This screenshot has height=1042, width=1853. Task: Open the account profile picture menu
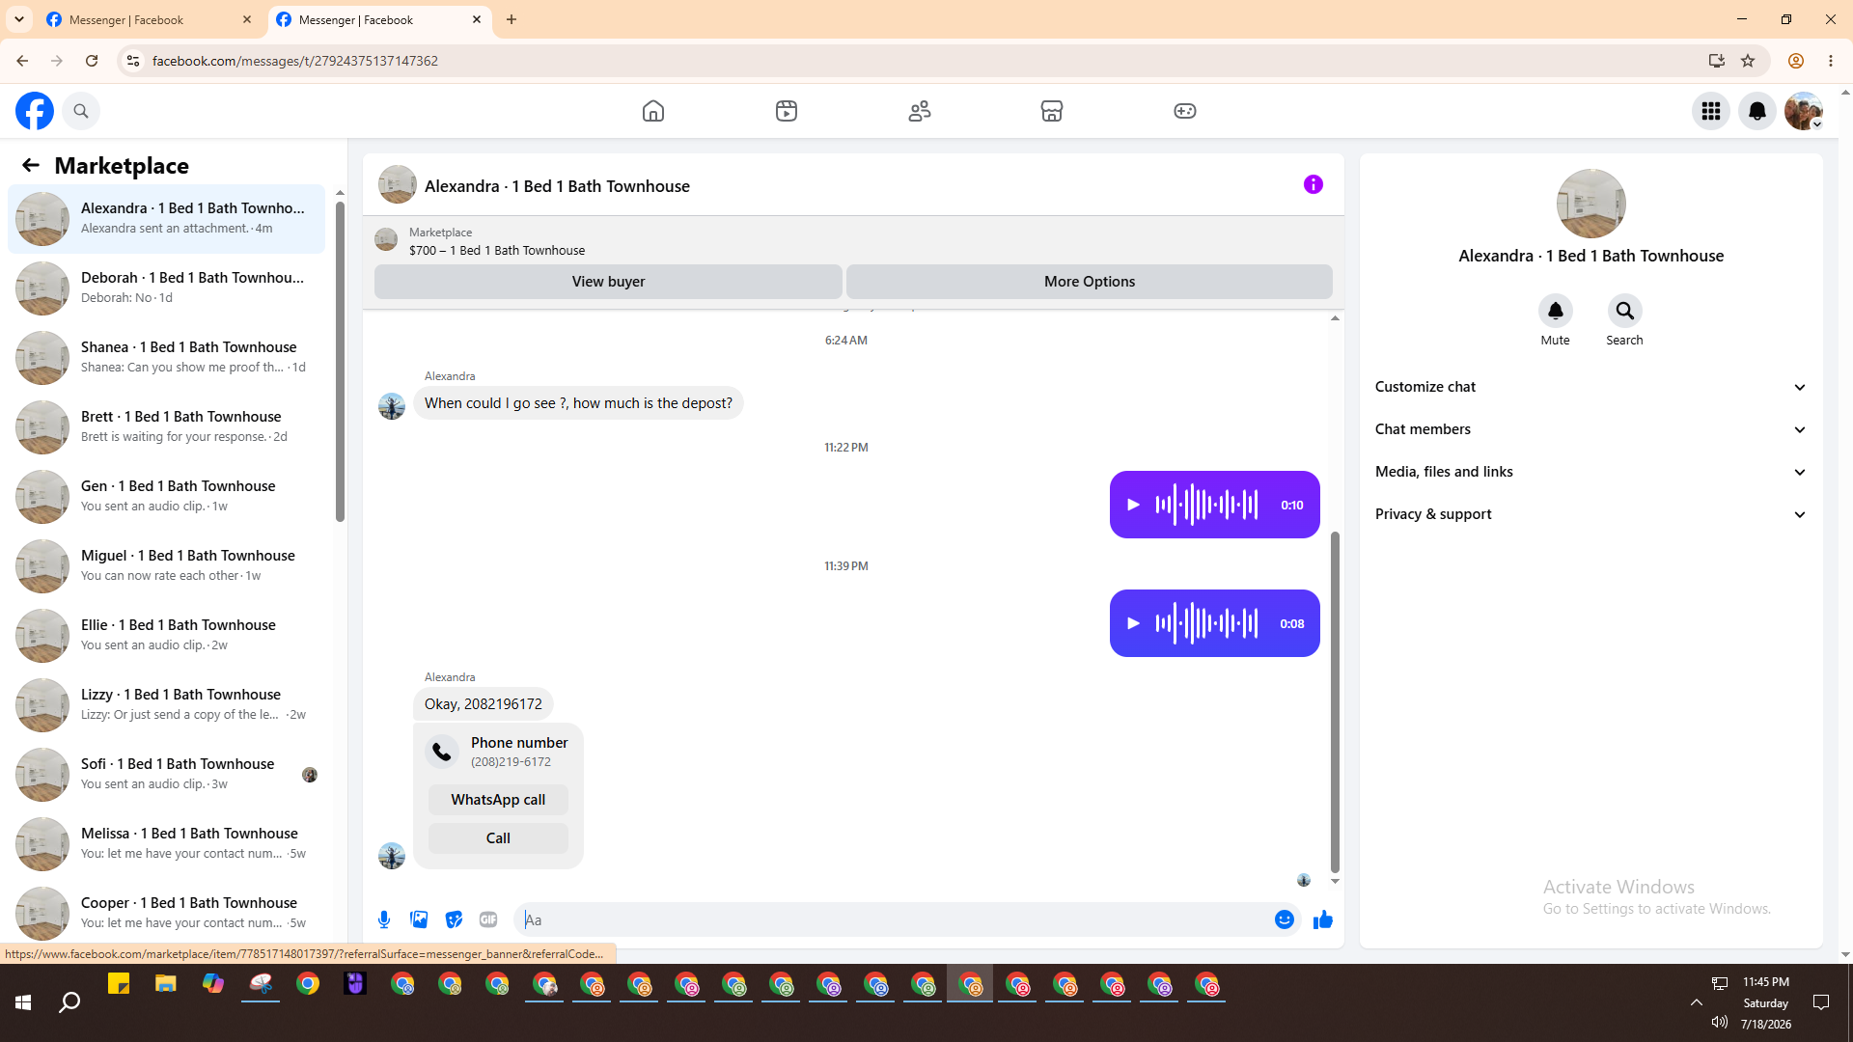[1804, 111]
